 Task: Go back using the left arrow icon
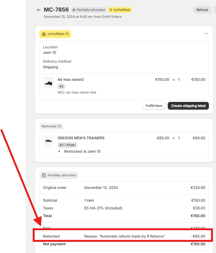click(39, 10)
